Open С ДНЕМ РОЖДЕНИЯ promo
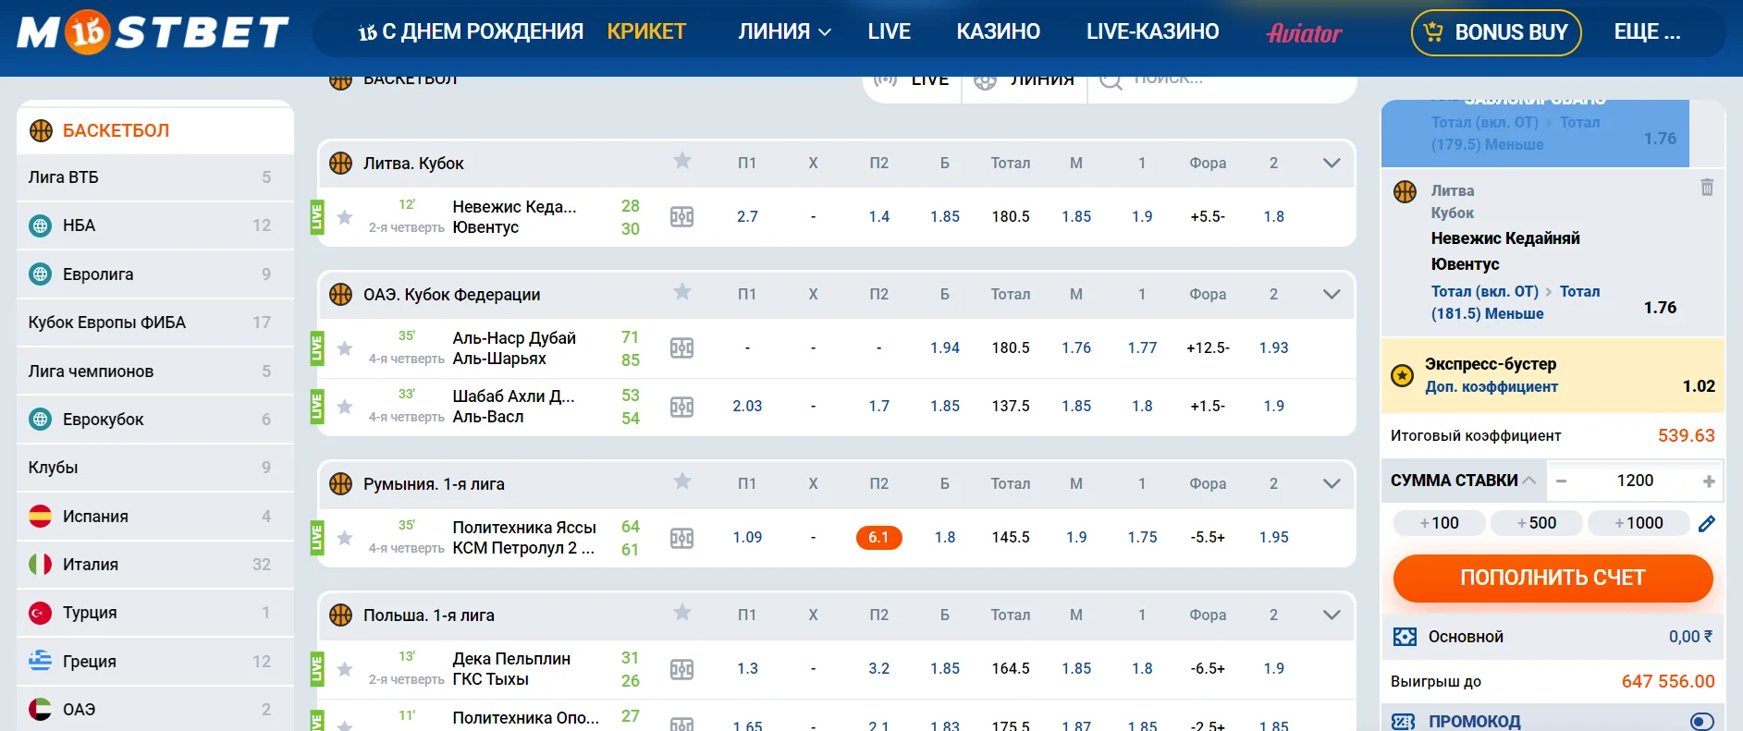 point(471,31)
